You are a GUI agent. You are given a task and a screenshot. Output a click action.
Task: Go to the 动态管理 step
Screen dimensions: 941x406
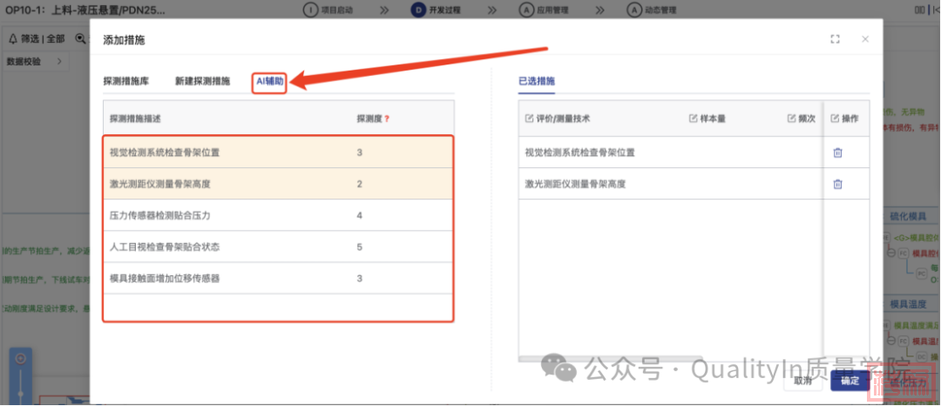(652, 10)
